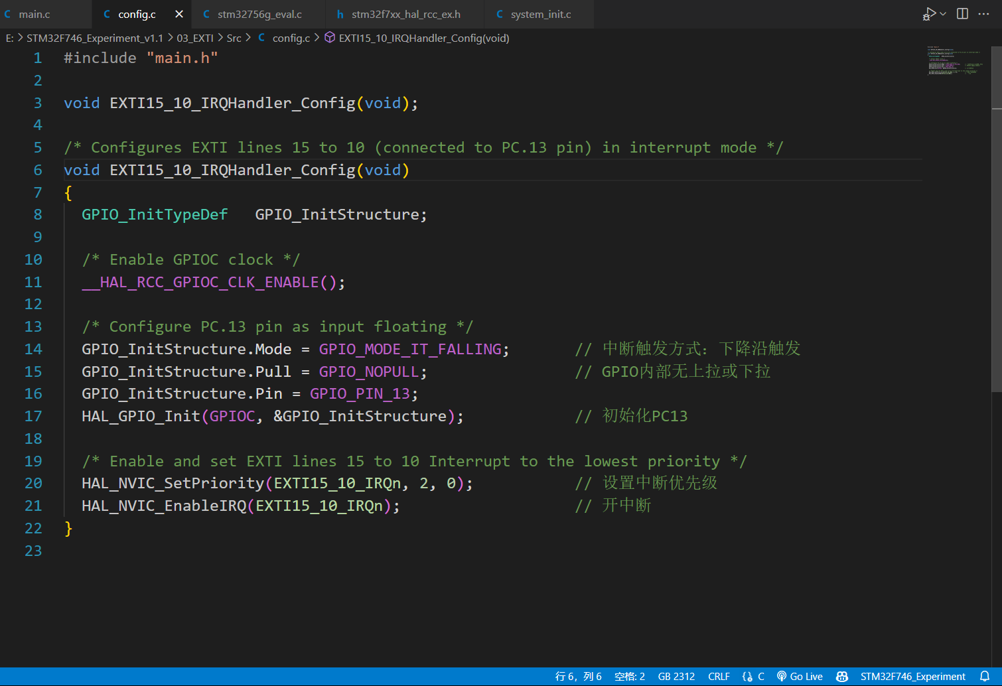Click the config.c breadcrumb file entry

point(291,38)
